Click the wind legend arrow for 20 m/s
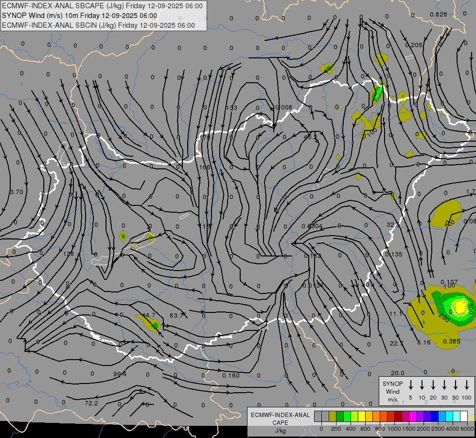The width and height of the screenshot is (476, 438). click(x=433, y=385)
